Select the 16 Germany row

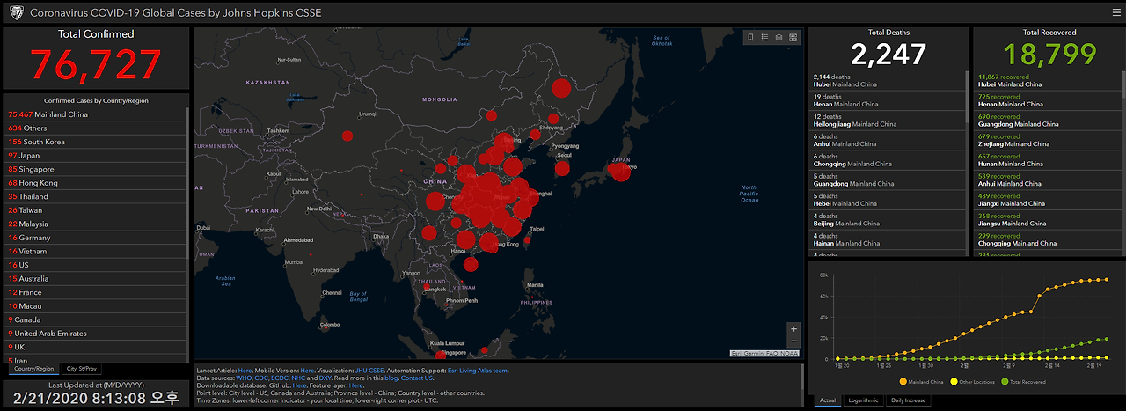95,238
